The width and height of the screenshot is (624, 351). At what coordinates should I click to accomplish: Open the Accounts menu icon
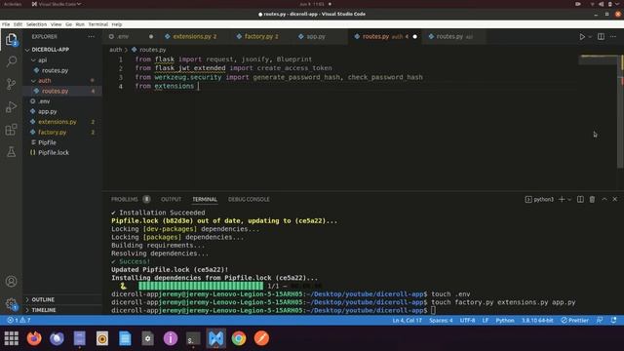[11, 282]
